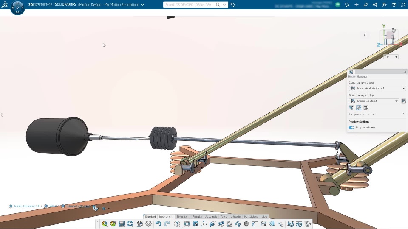This screenshot has height=229, width=408.
Task: Collapse the panel with left chevron
Action: click(365, 35)
